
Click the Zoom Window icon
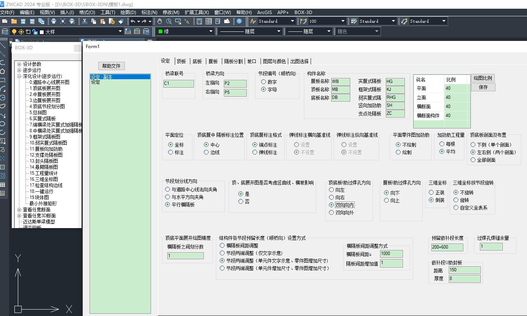[178, 21]
